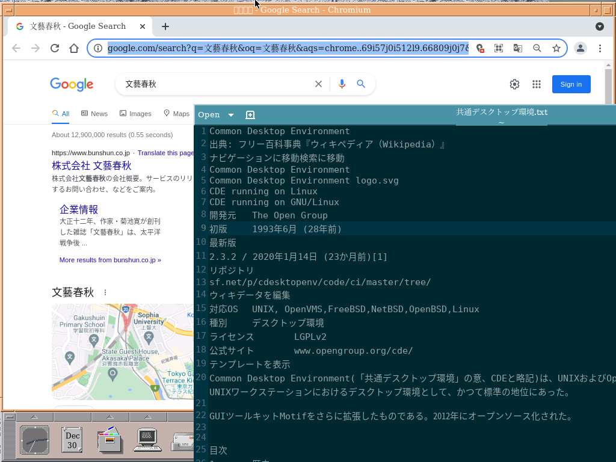
Task: Start voice search with the microphone
Action: click(342, 84)
